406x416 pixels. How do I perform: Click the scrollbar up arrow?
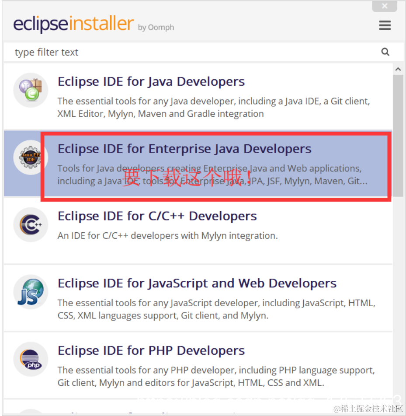click(x=398, y=69)
